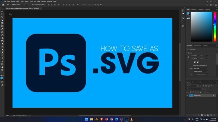The width and height of the screenshot is (218, 122).
Task: Switch to the Swatches tab
Action: click(194, 9)
